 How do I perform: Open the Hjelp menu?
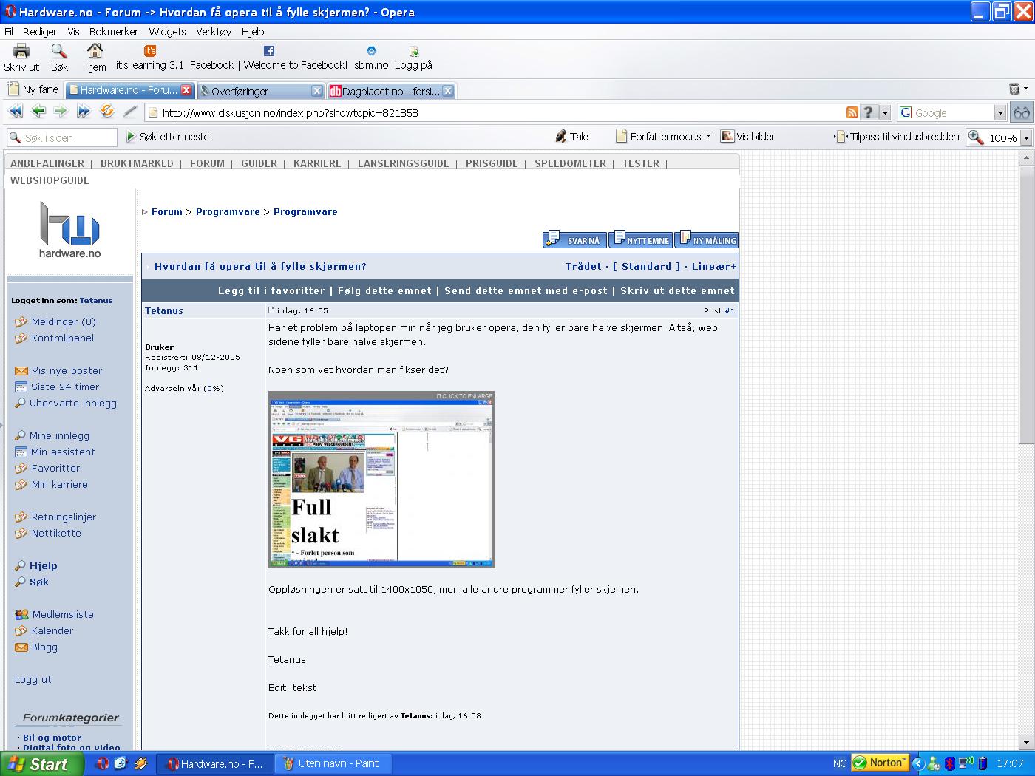pos(253,32)
